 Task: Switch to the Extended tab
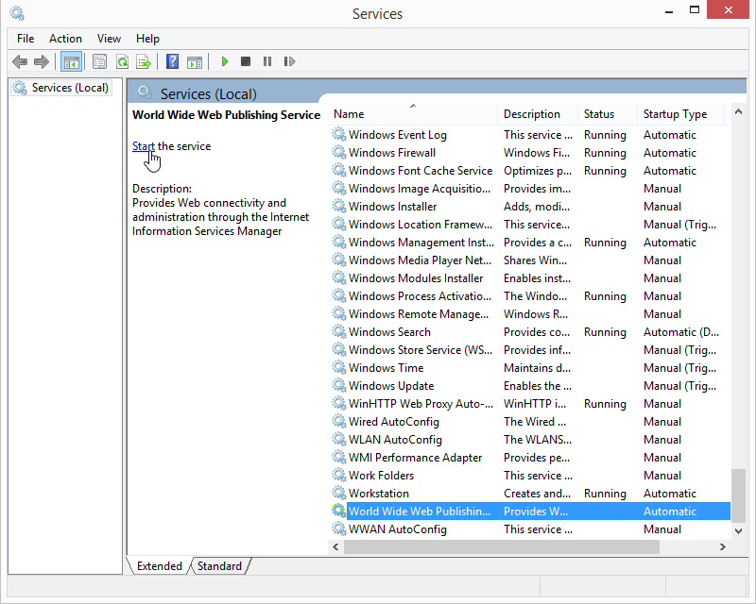[160, 566]
